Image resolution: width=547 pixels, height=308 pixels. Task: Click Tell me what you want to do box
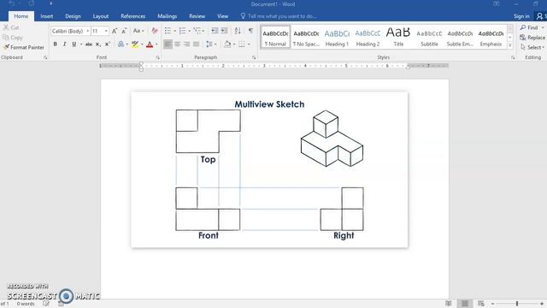[279, 16]
